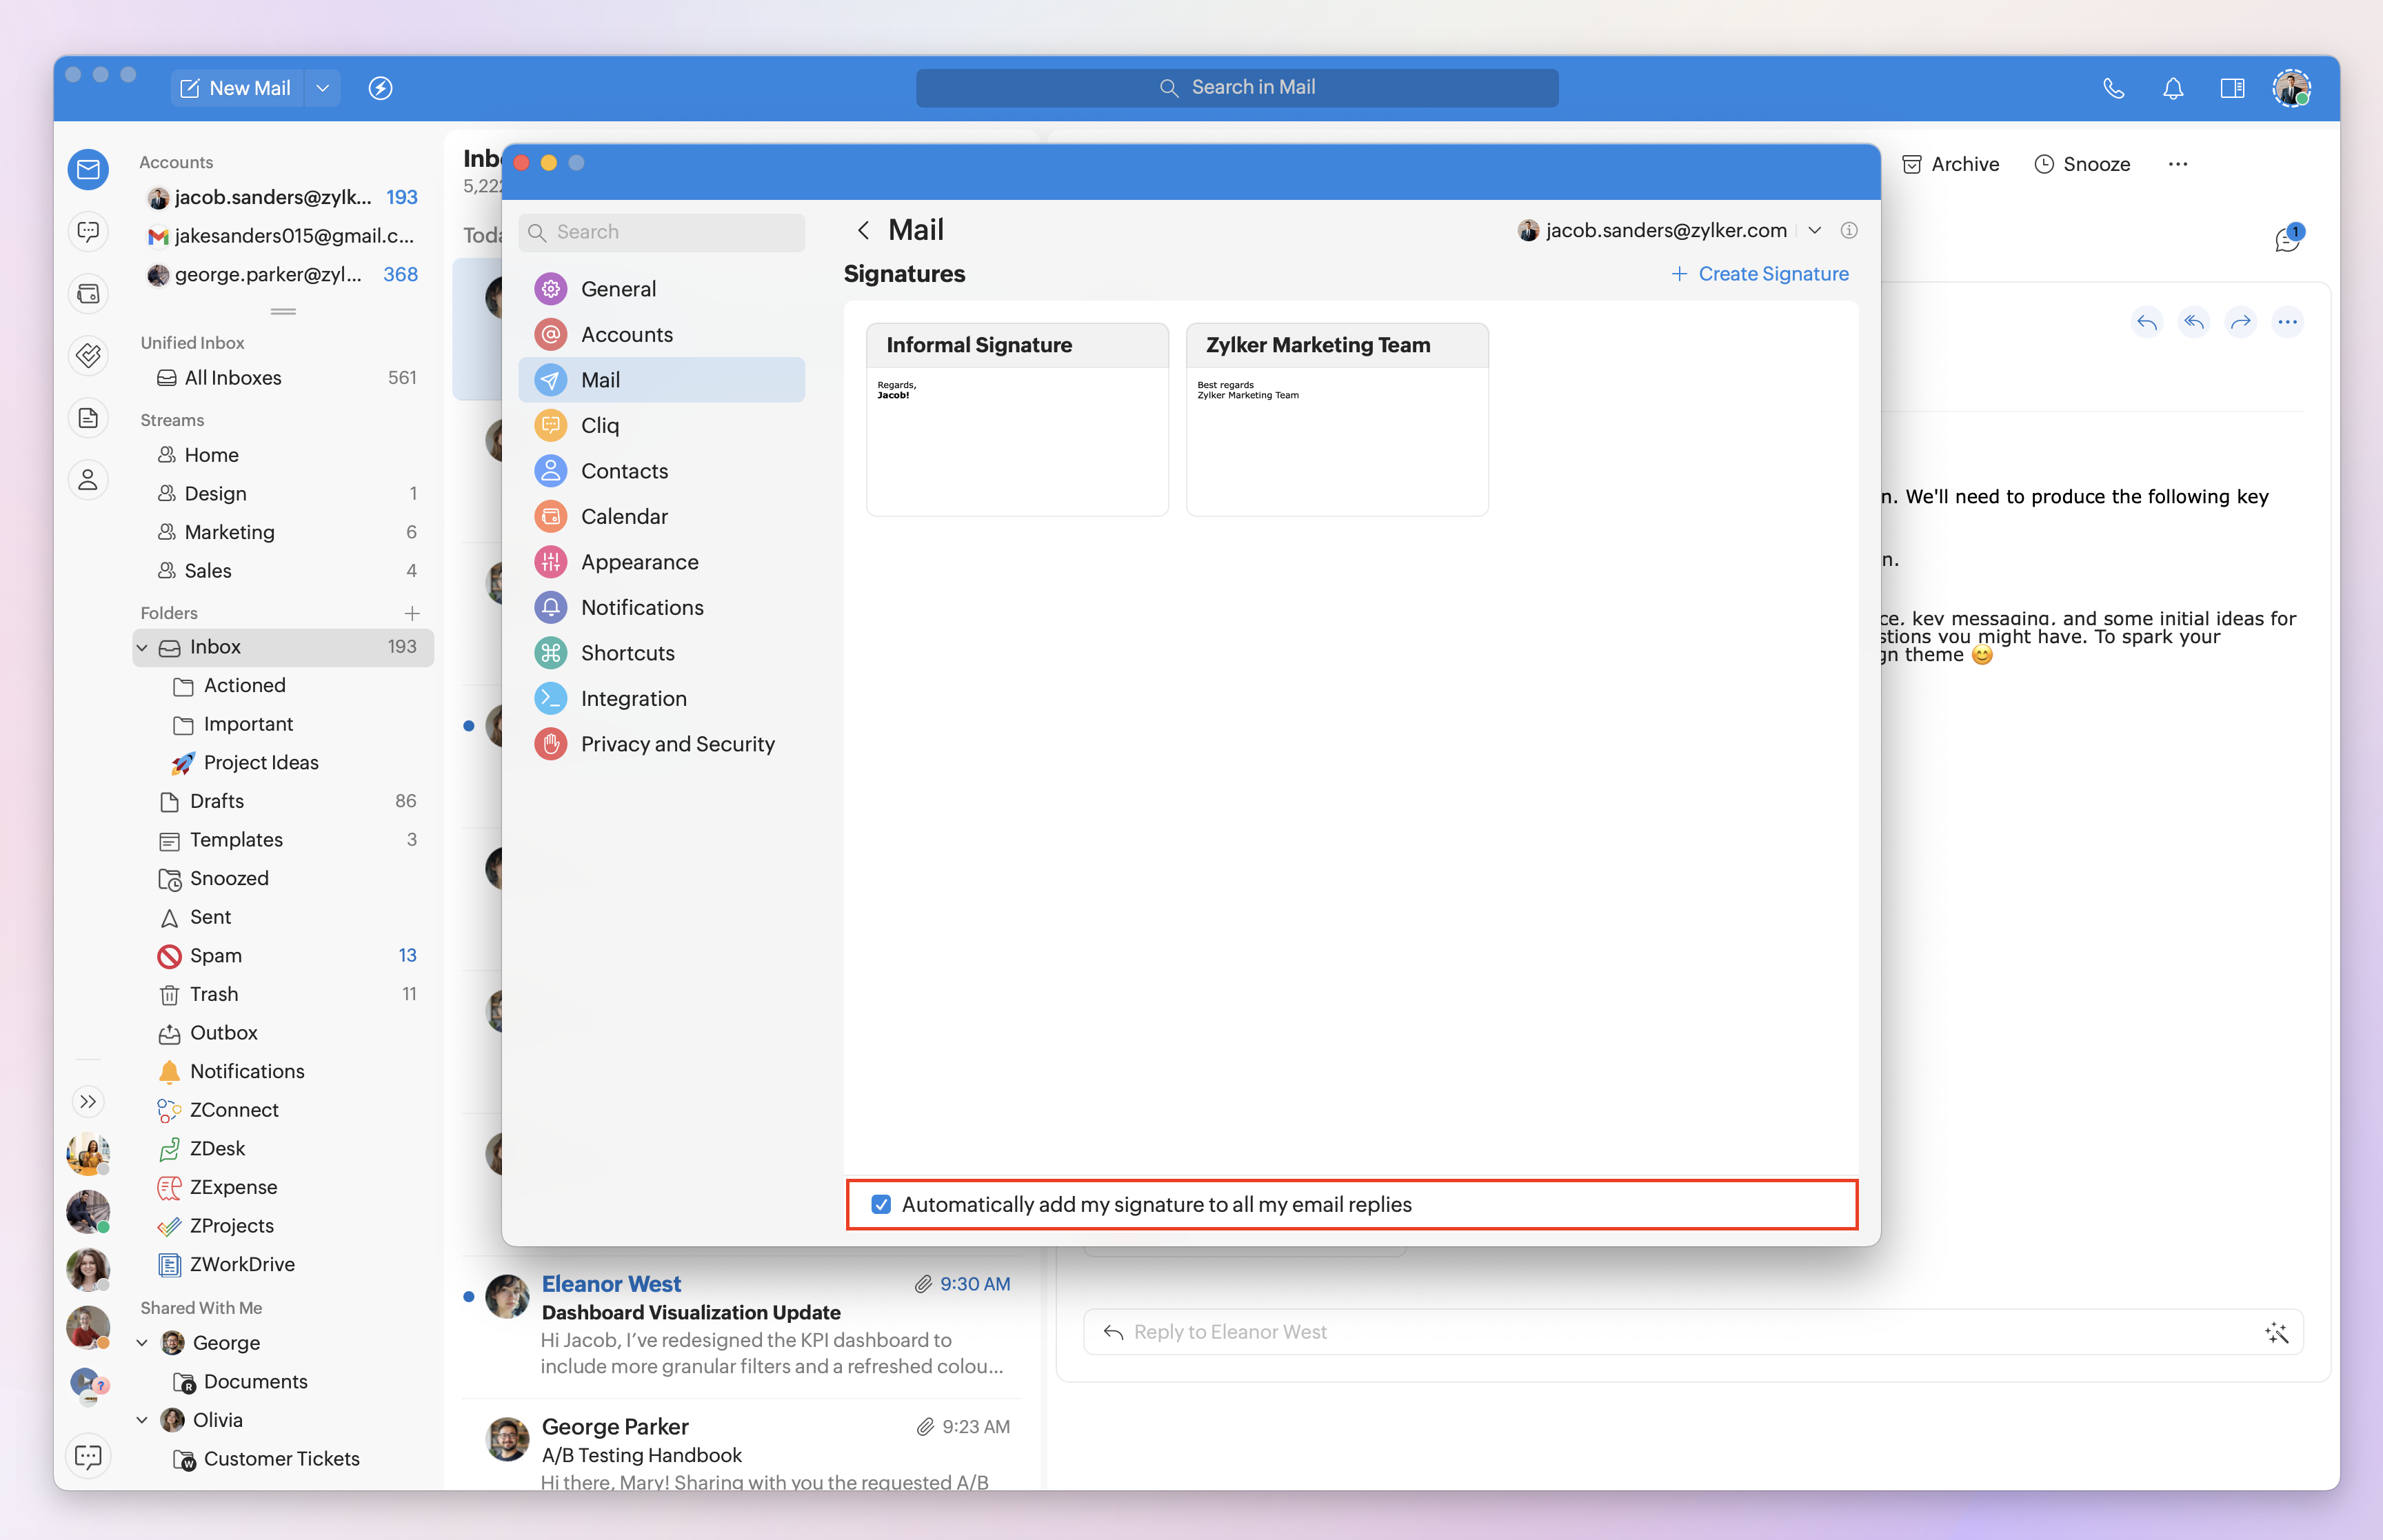This screenshot has height=1540, width=2383.
Task: Collapse the George shared folder
Action: click(143, 1343)
